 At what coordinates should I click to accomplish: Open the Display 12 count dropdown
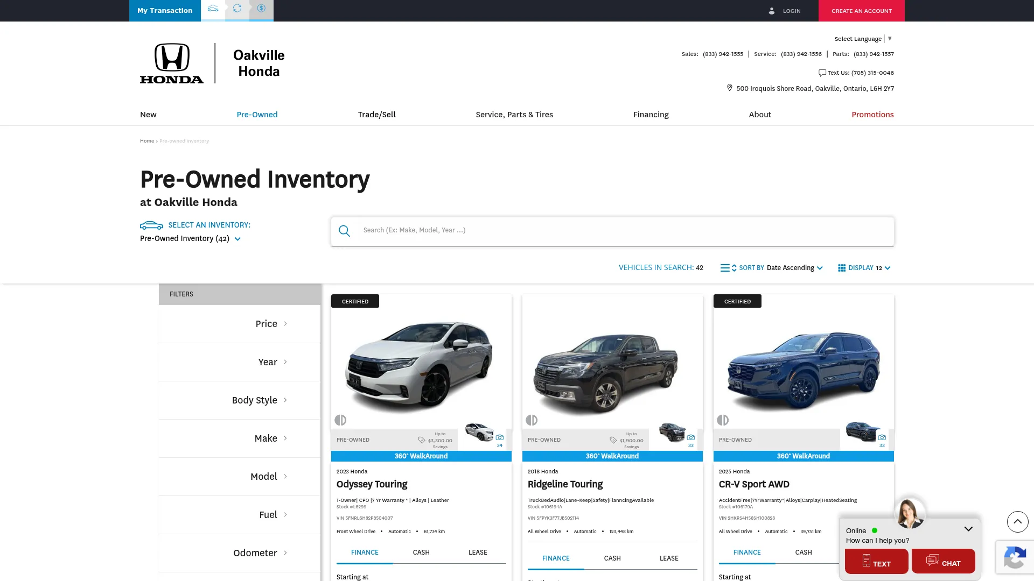[x=883, y=268]
